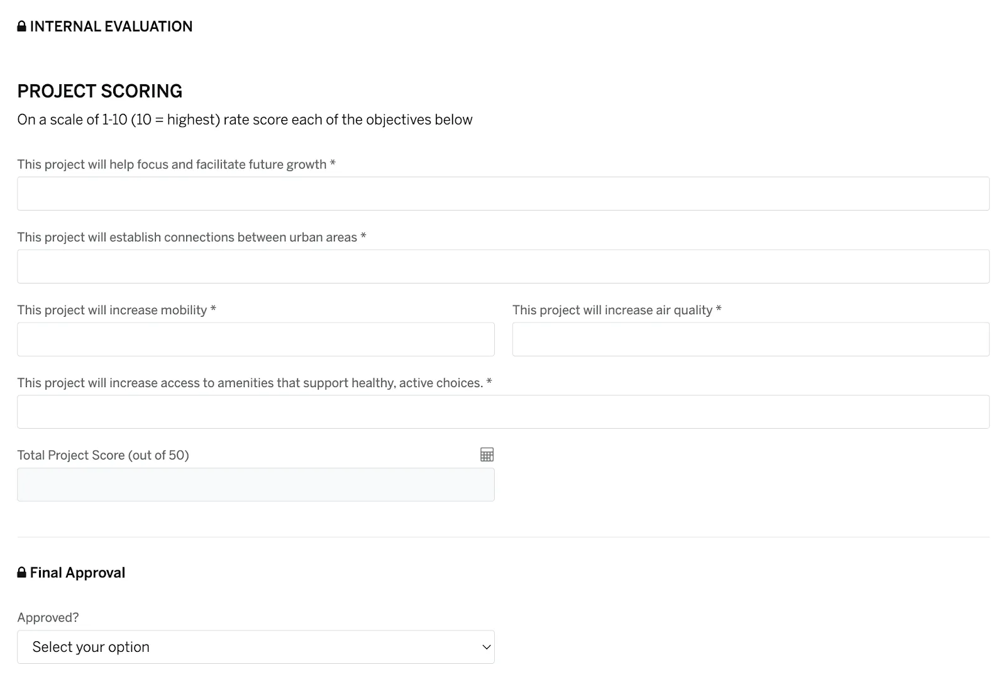Click the lock icon next to Final Approval
This screenshot has height=677, width=1006.
pos(21,573)
